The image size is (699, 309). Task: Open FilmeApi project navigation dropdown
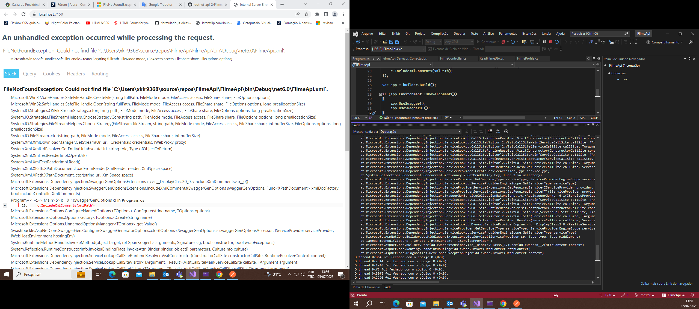392,65
